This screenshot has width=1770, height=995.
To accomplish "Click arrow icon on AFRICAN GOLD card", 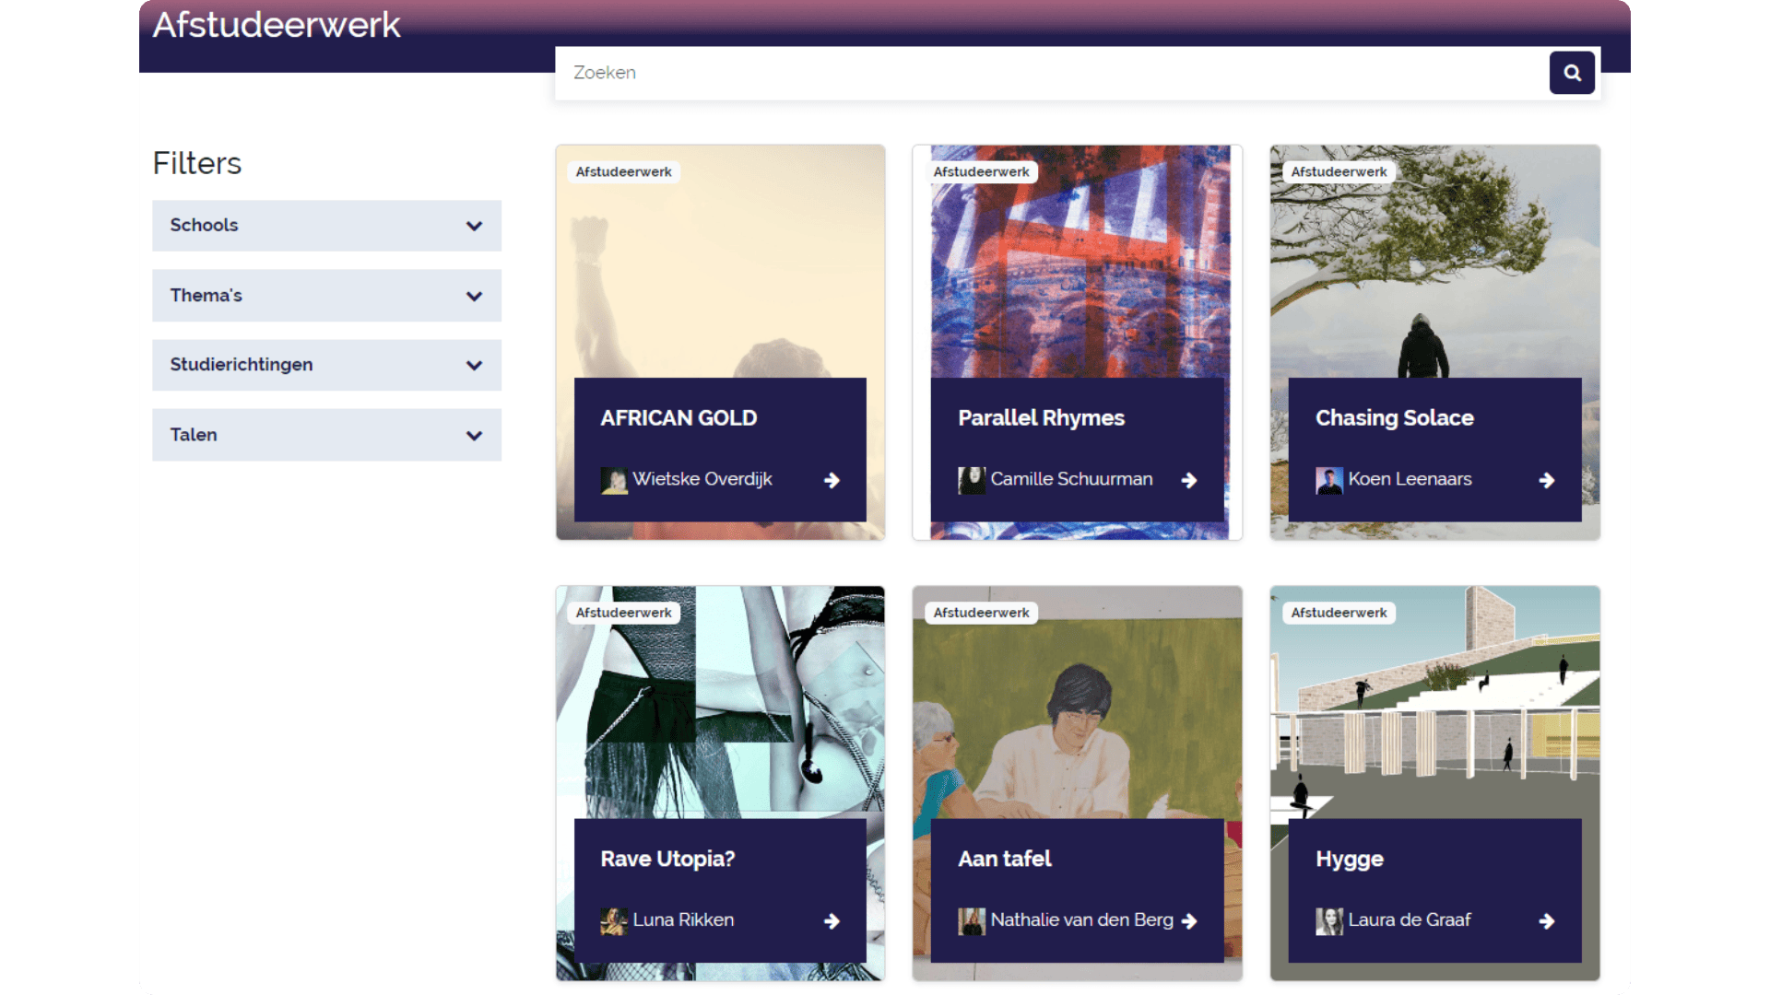I will pos(832,480).
